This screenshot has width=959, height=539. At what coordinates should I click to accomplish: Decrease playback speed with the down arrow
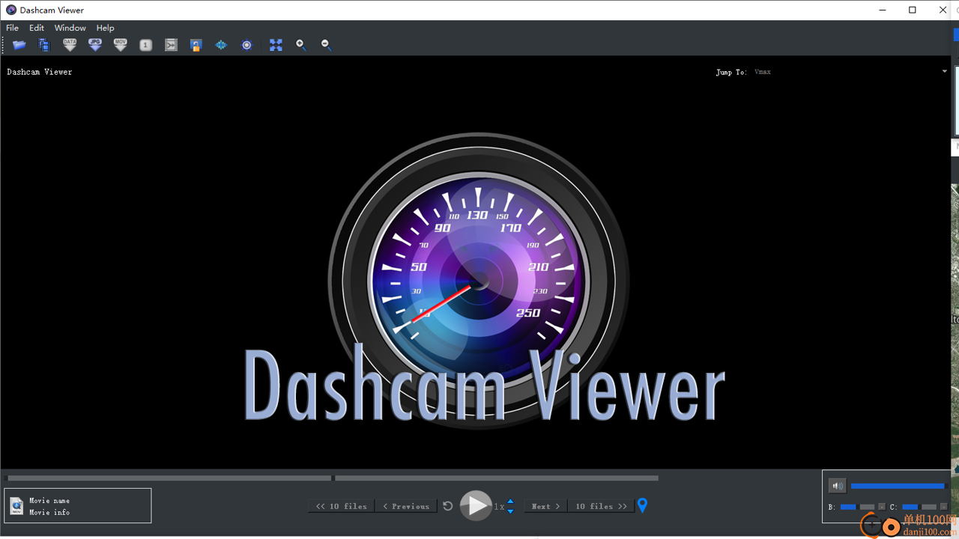(510, 511)
